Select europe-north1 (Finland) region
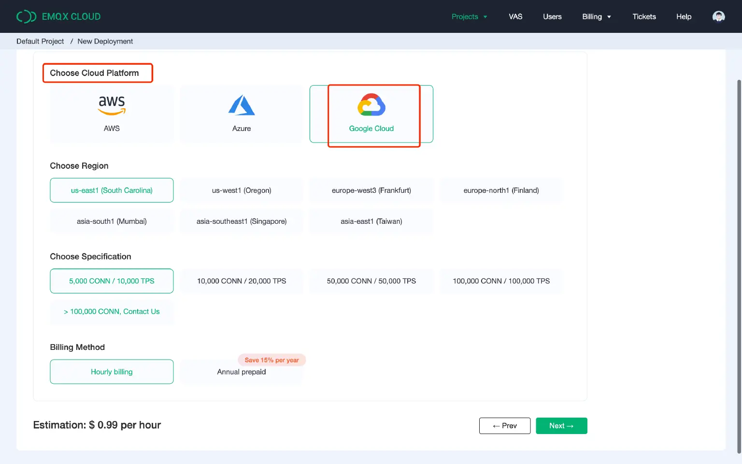 point(501,190)
